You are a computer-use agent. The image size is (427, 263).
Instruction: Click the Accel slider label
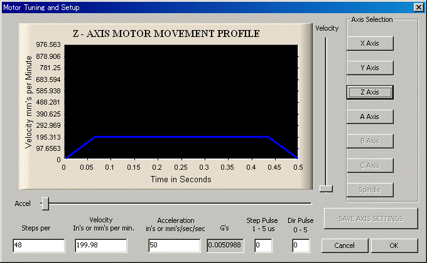[23, 204]
